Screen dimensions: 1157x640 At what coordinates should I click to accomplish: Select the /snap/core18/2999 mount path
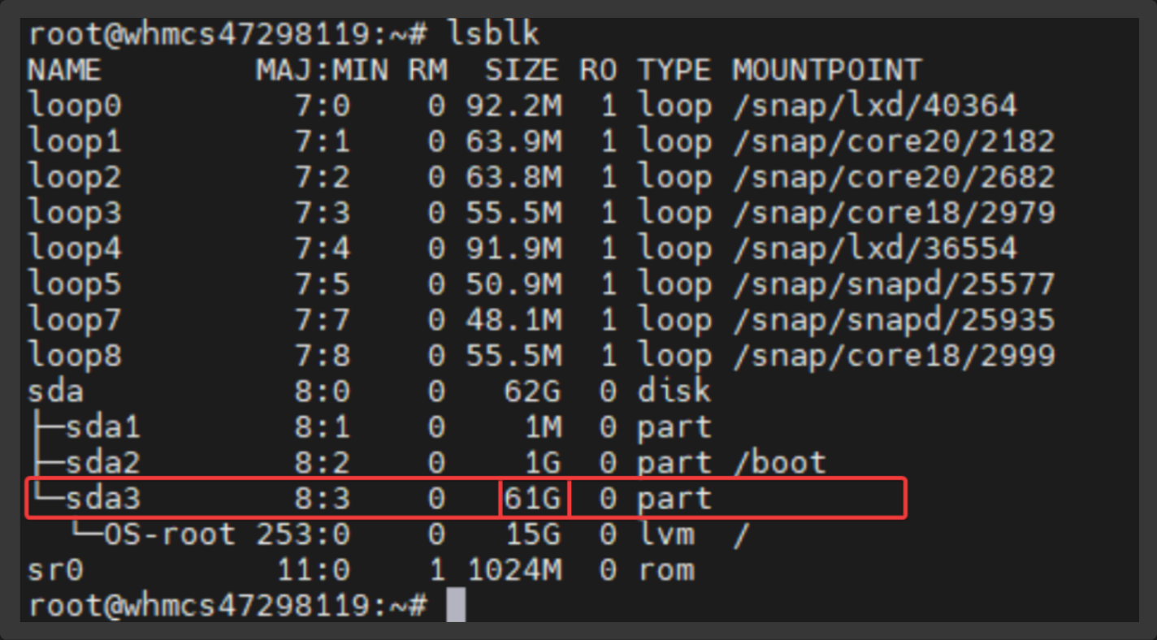pos(894,355)
